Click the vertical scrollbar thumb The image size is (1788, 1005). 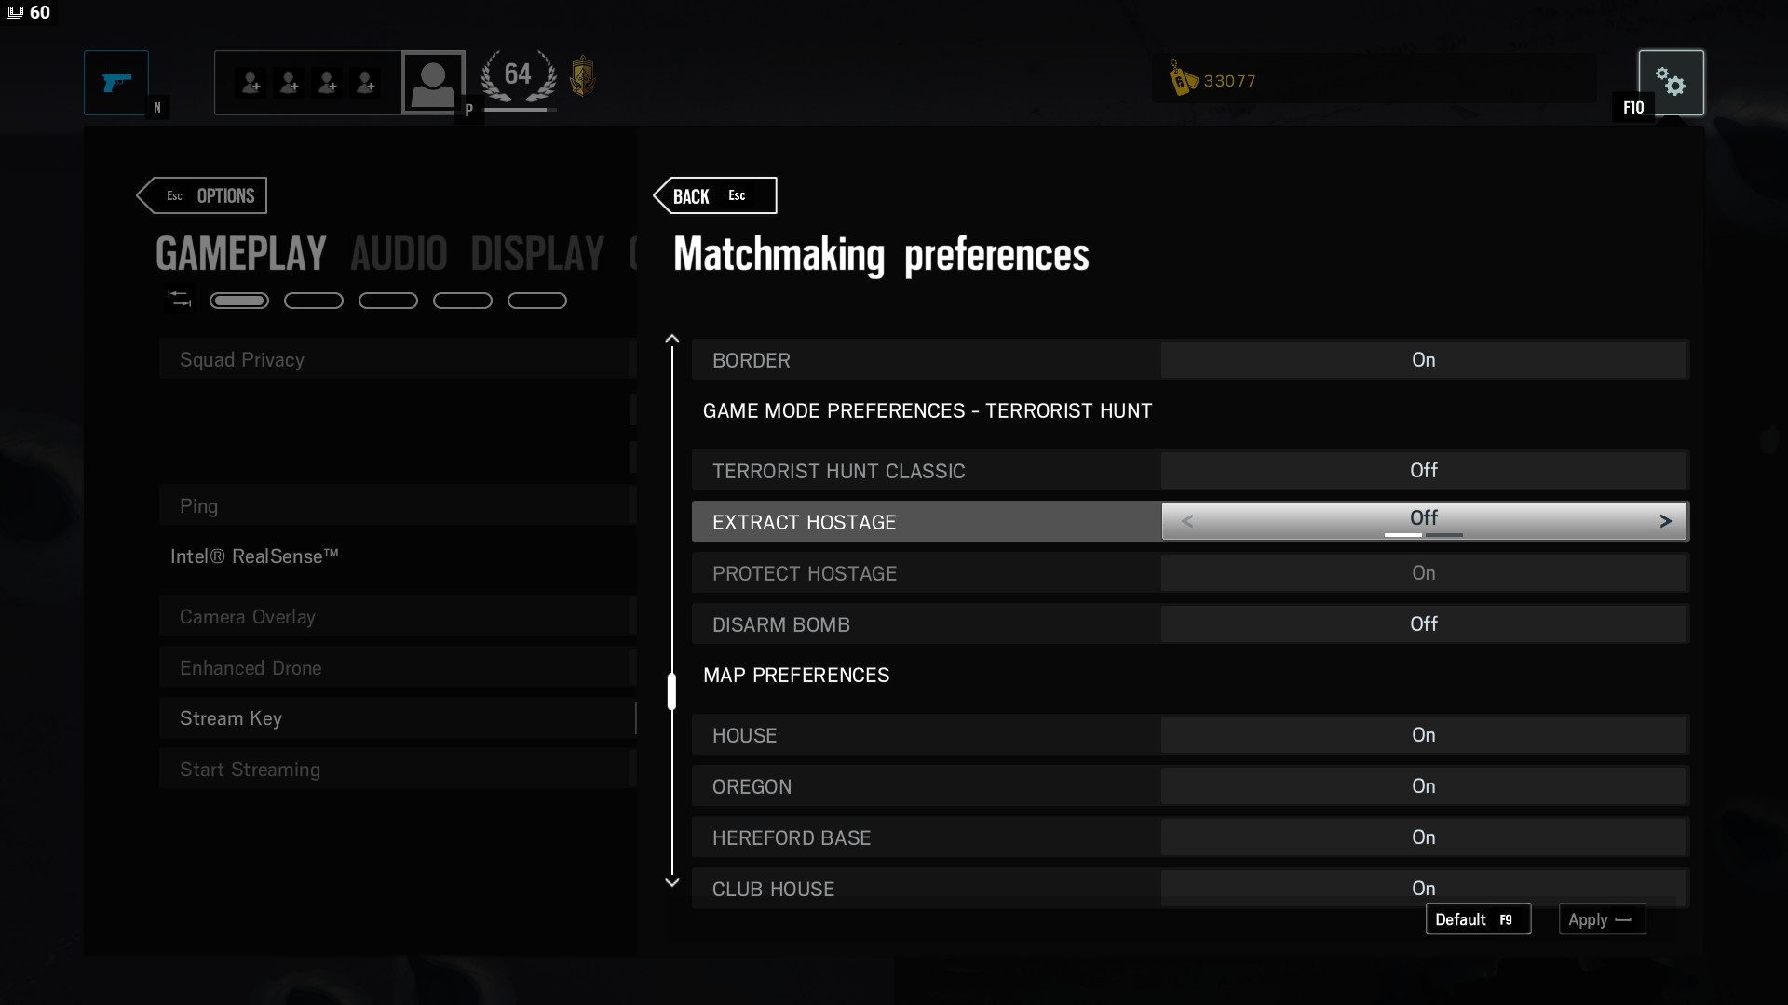coord(671,691)
